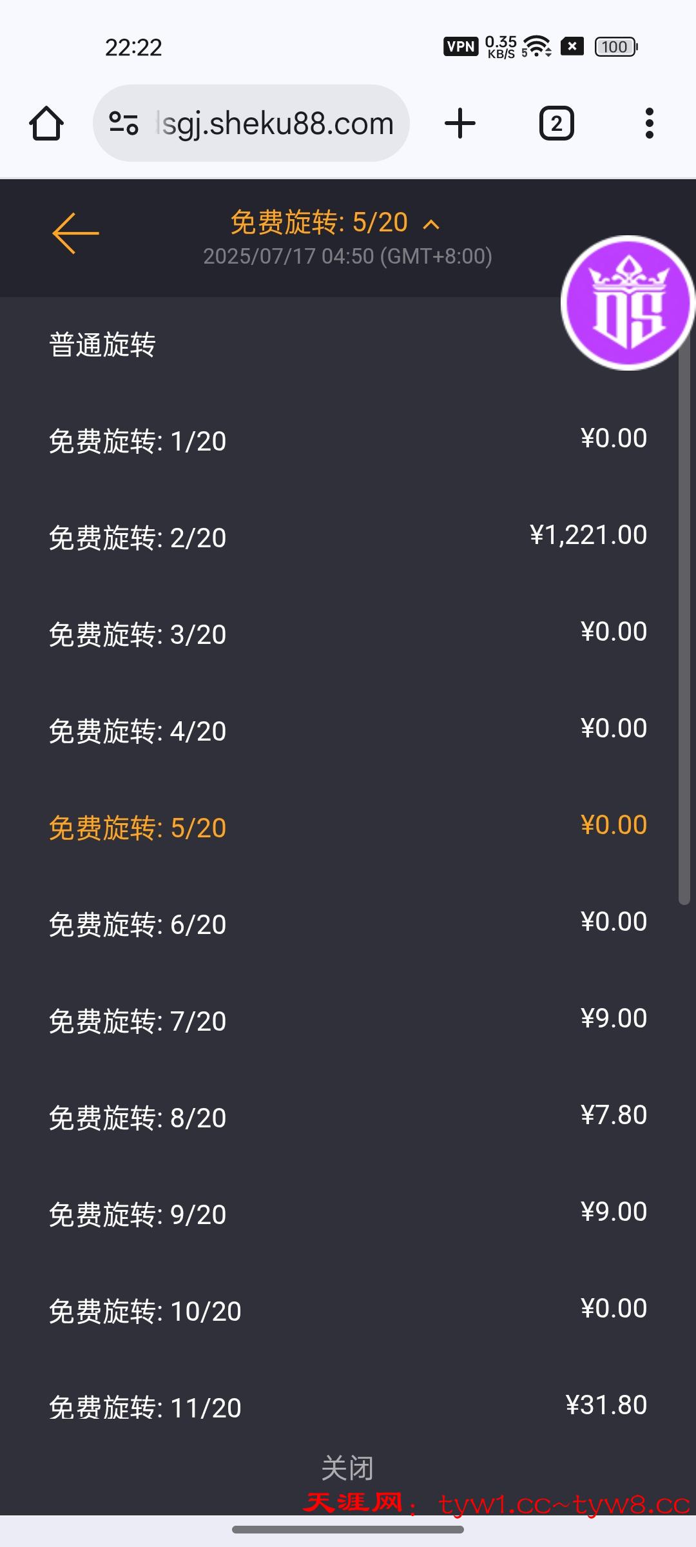The width and height of the screenshot is (696, 1547).
Task: Open a new browser tab
Action: 460,123
